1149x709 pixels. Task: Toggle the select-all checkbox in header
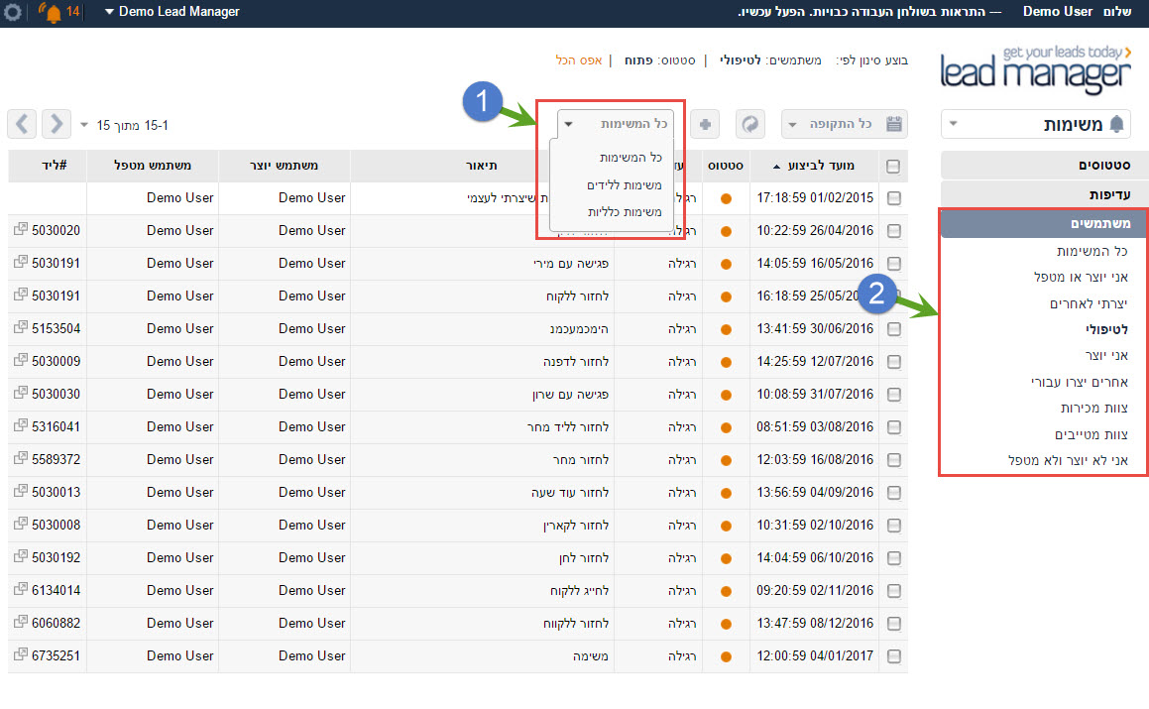893,167
